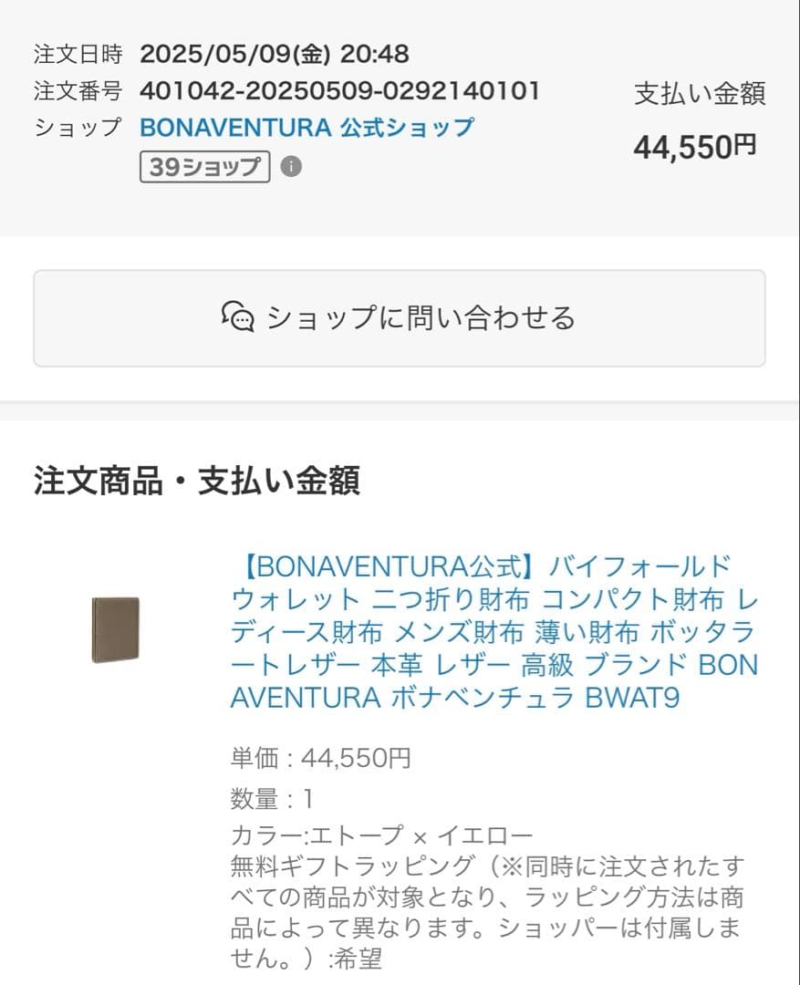Click the order date 2025/05/09(金) 20:48

click(275, 54)
